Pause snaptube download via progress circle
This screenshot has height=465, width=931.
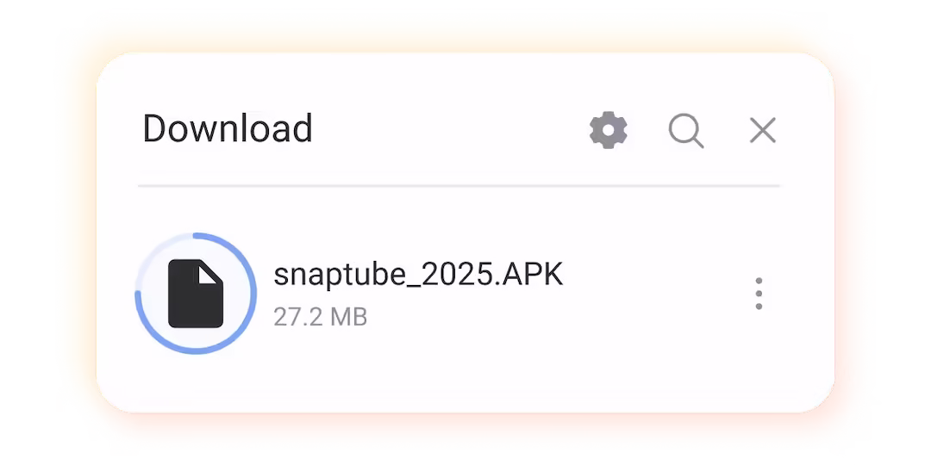pyautogui.click(x=196, y=293)
